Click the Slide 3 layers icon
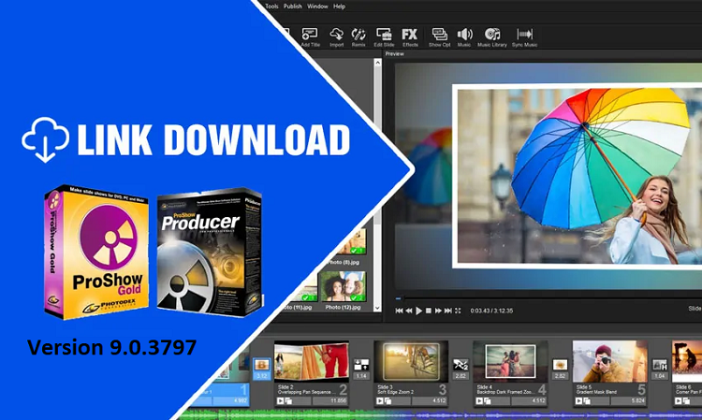Viewport: 702px width, 420px height. pyautogui.click(x=388, y=401)
